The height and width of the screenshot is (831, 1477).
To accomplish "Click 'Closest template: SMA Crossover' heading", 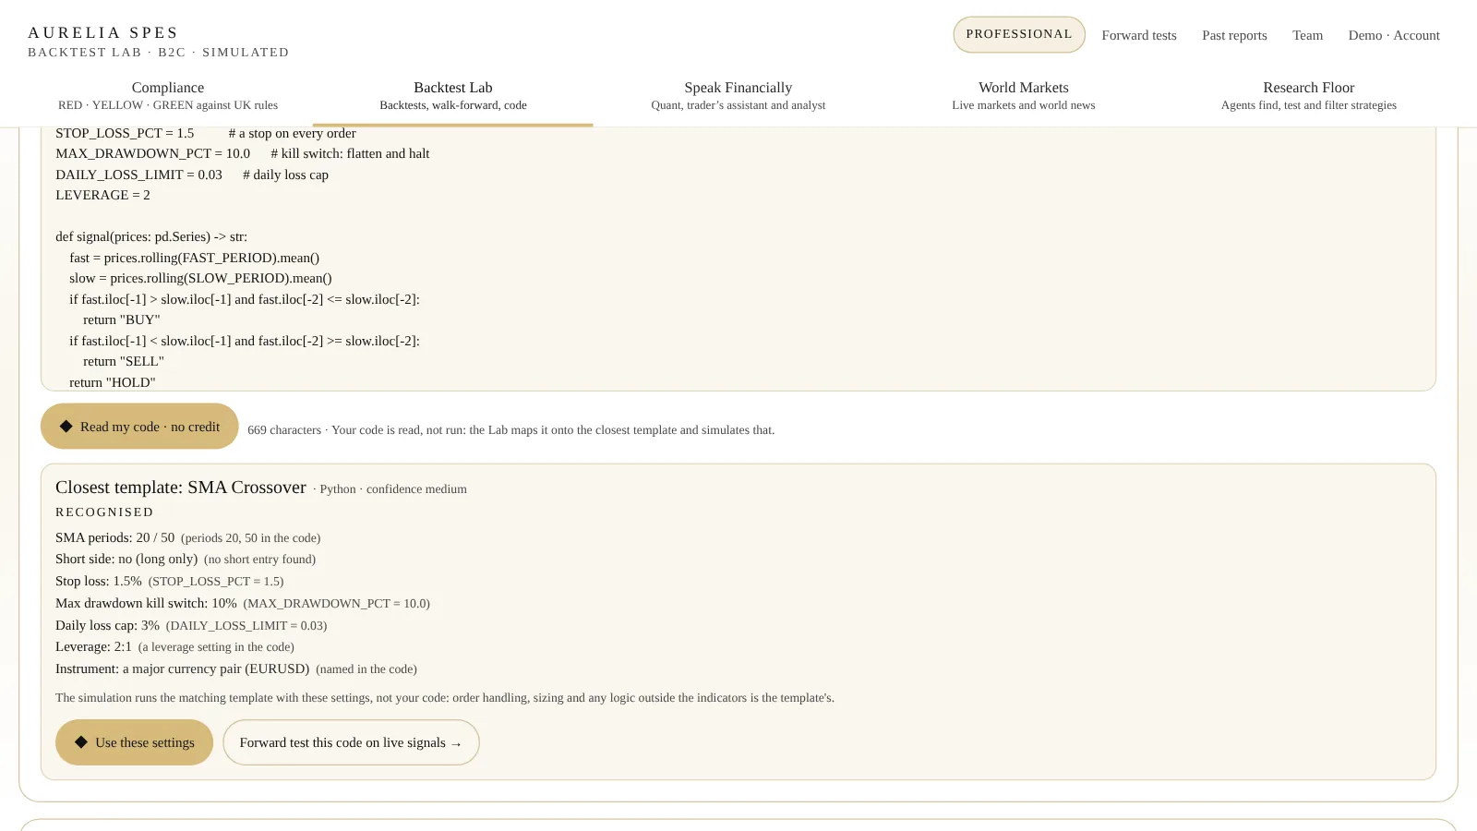I will (x=181, y=488).
